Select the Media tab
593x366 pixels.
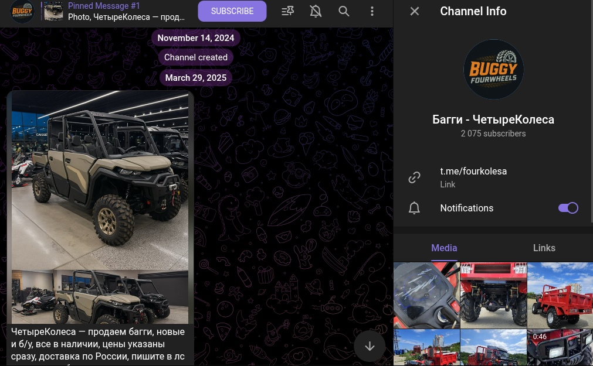[x=444, y=248]
